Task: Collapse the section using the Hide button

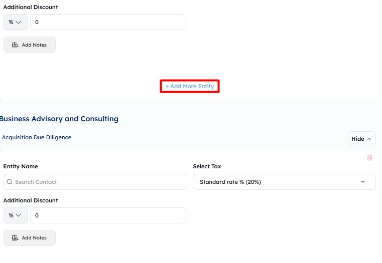Action: click(x=362, y=139)
